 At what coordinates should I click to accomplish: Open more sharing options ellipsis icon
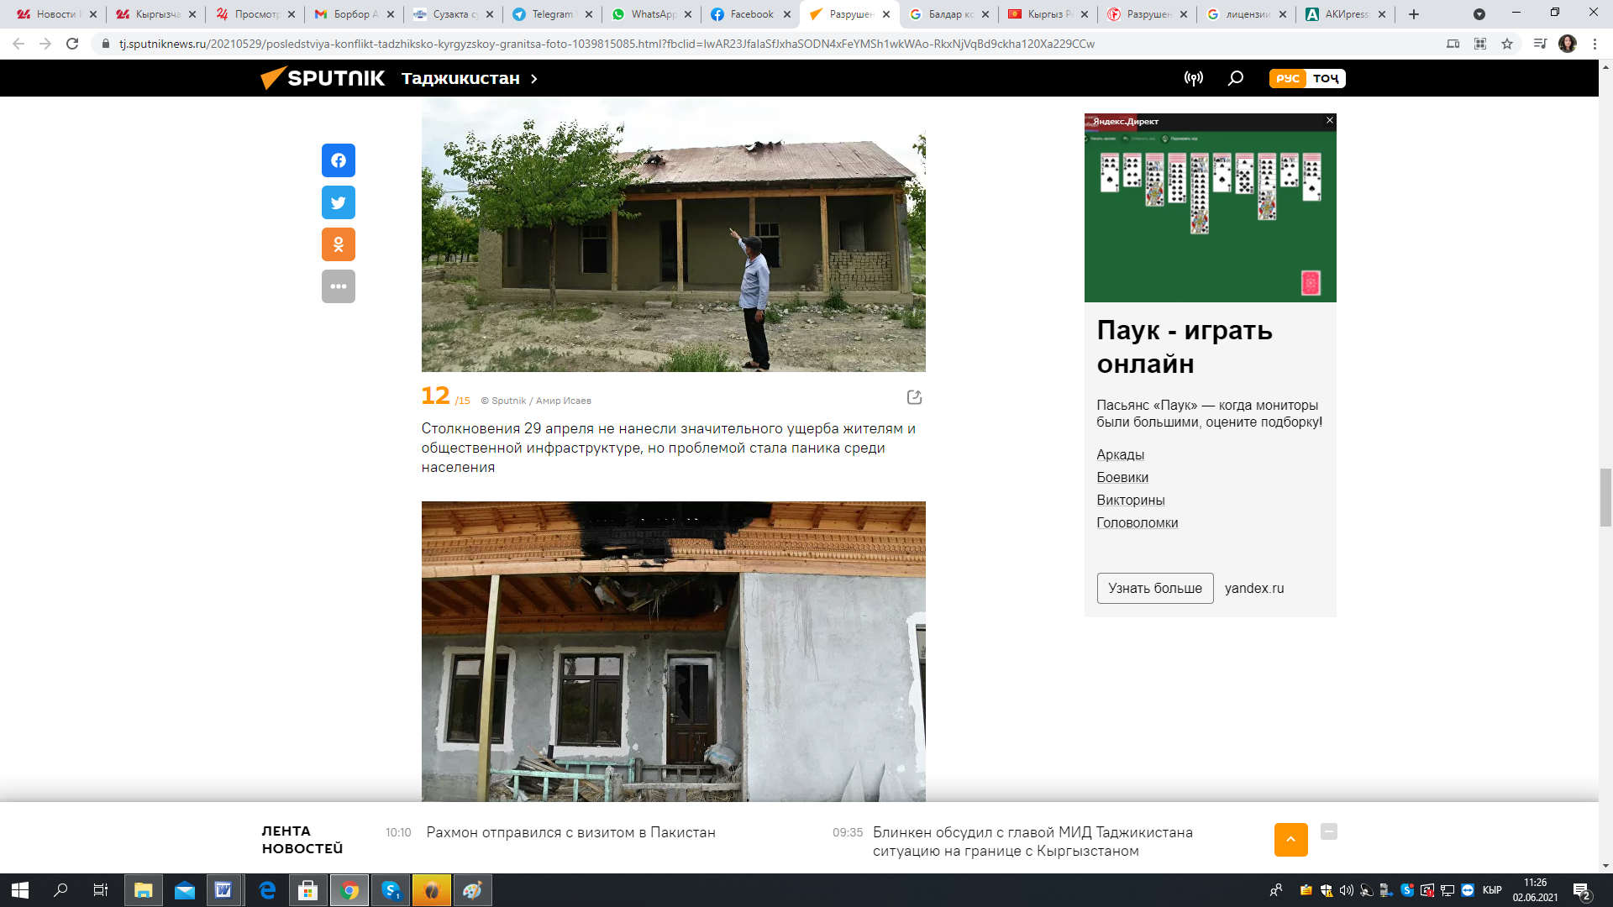338,286
